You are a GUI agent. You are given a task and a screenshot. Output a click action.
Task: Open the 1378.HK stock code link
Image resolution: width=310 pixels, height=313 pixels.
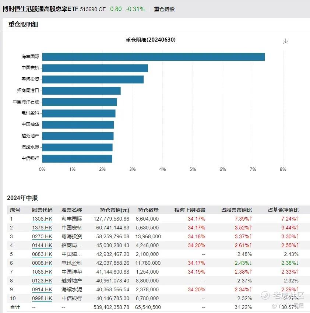42,228
